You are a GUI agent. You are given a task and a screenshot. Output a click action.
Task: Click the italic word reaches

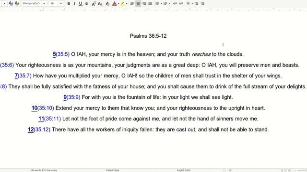coord(201,54)
